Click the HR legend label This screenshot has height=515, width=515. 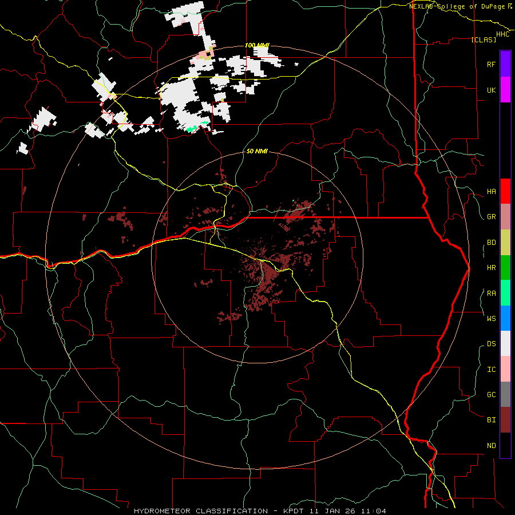click(x=492, y=268)
